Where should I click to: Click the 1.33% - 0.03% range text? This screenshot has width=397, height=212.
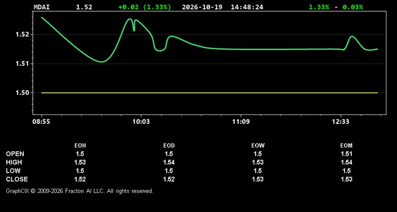click(x=336, y=7)
